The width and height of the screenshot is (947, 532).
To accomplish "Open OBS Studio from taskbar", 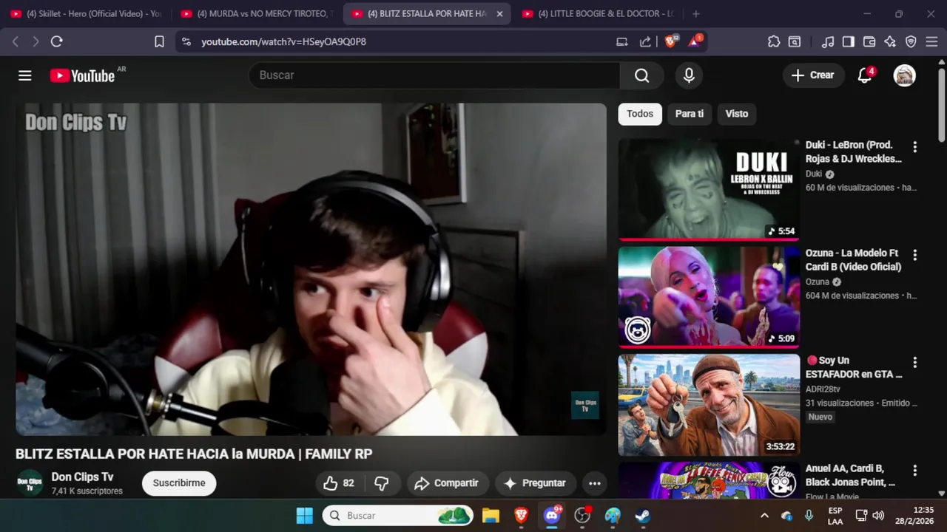I will point(582,516).
